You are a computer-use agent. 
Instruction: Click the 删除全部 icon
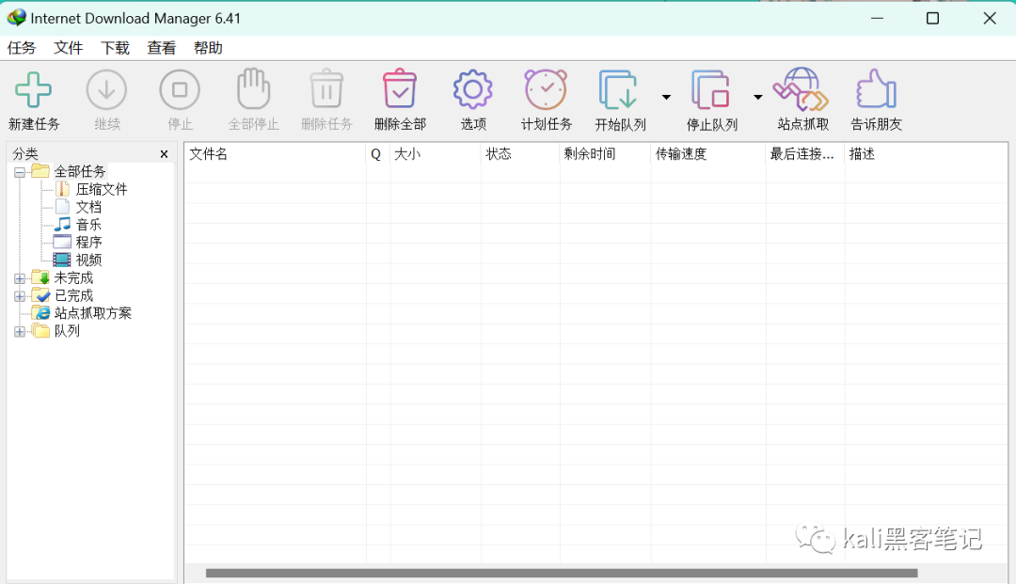(400, 88)
